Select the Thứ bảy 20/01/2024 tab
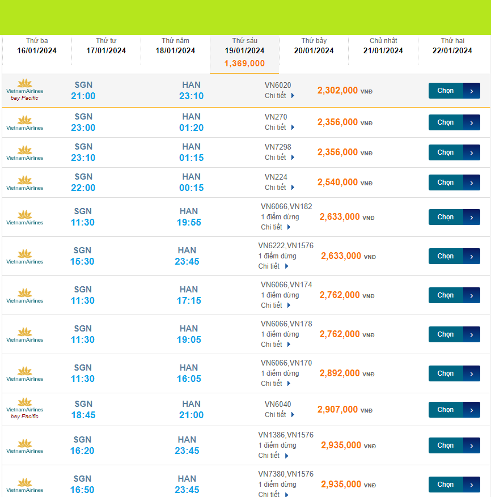This screenshot has width=491, height=497. [314, 46]
